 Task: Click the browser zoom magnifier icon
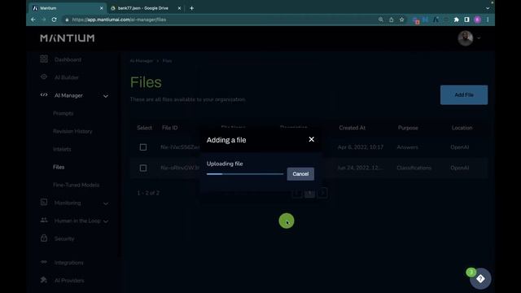coord(381,20)
